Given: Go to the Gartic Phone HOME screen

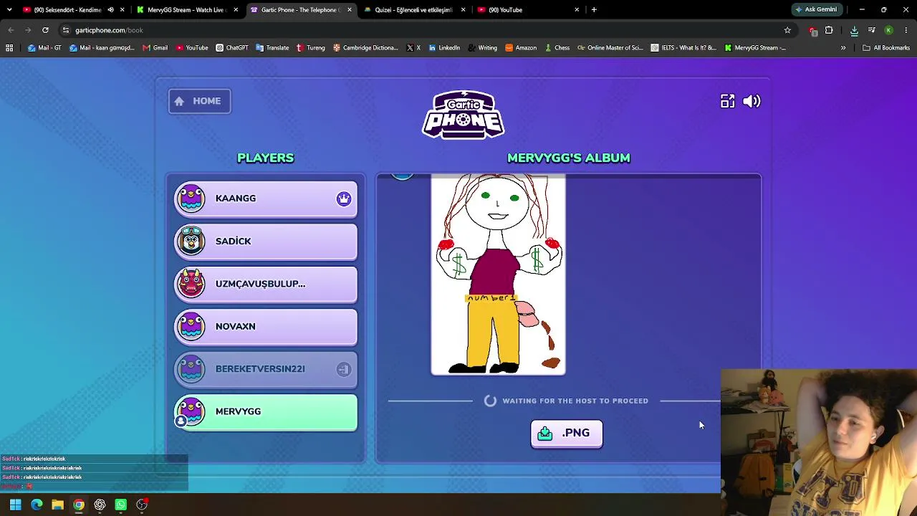Looking at the screenshot, I should [200, 101].
